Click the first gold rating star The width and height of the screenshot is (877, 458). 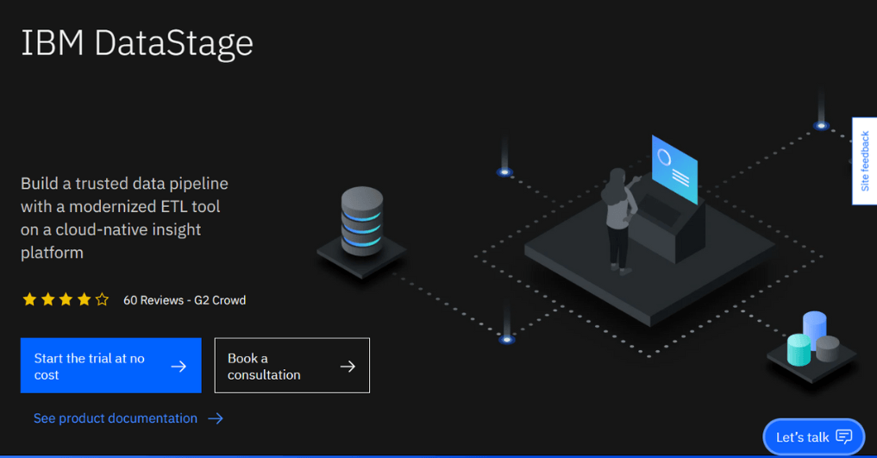[x=29, y=300]
